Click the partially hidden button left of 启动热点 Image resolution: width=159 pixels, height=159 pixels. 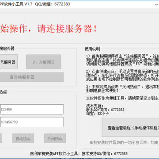pyautogui.click(x=1, y=138)
